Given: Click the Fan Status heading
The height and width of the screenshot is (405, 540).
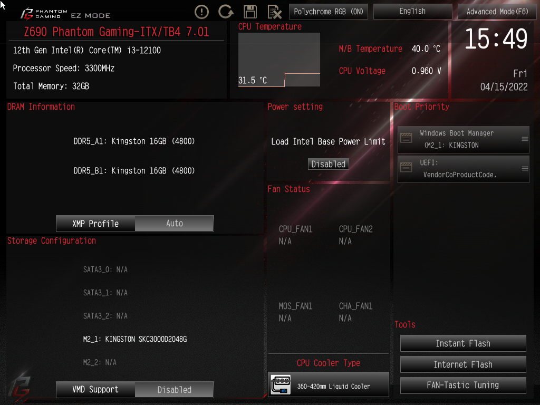Looking at the screenshot, I should 288,189.
